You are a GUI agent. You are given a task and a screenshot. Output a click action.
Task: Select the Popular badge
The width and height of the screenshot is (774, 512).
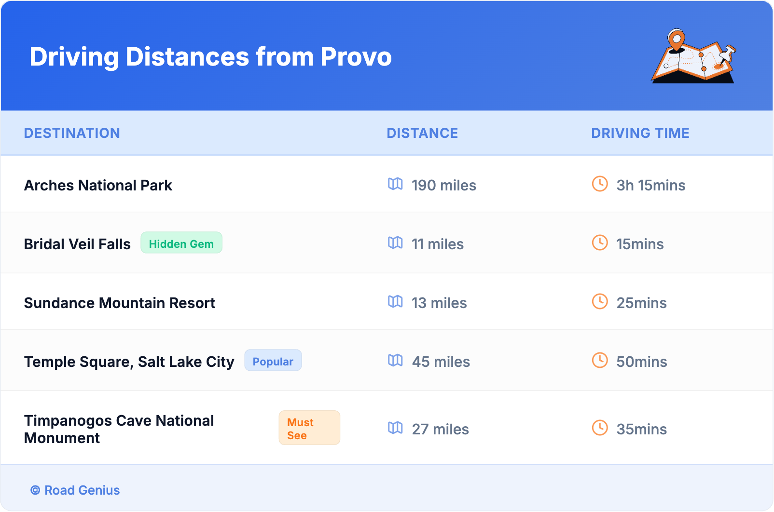(x=273, y=361)
